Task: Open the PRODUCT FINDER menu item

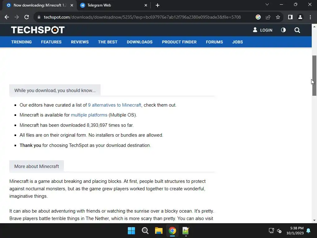Action: click(179, 42)
